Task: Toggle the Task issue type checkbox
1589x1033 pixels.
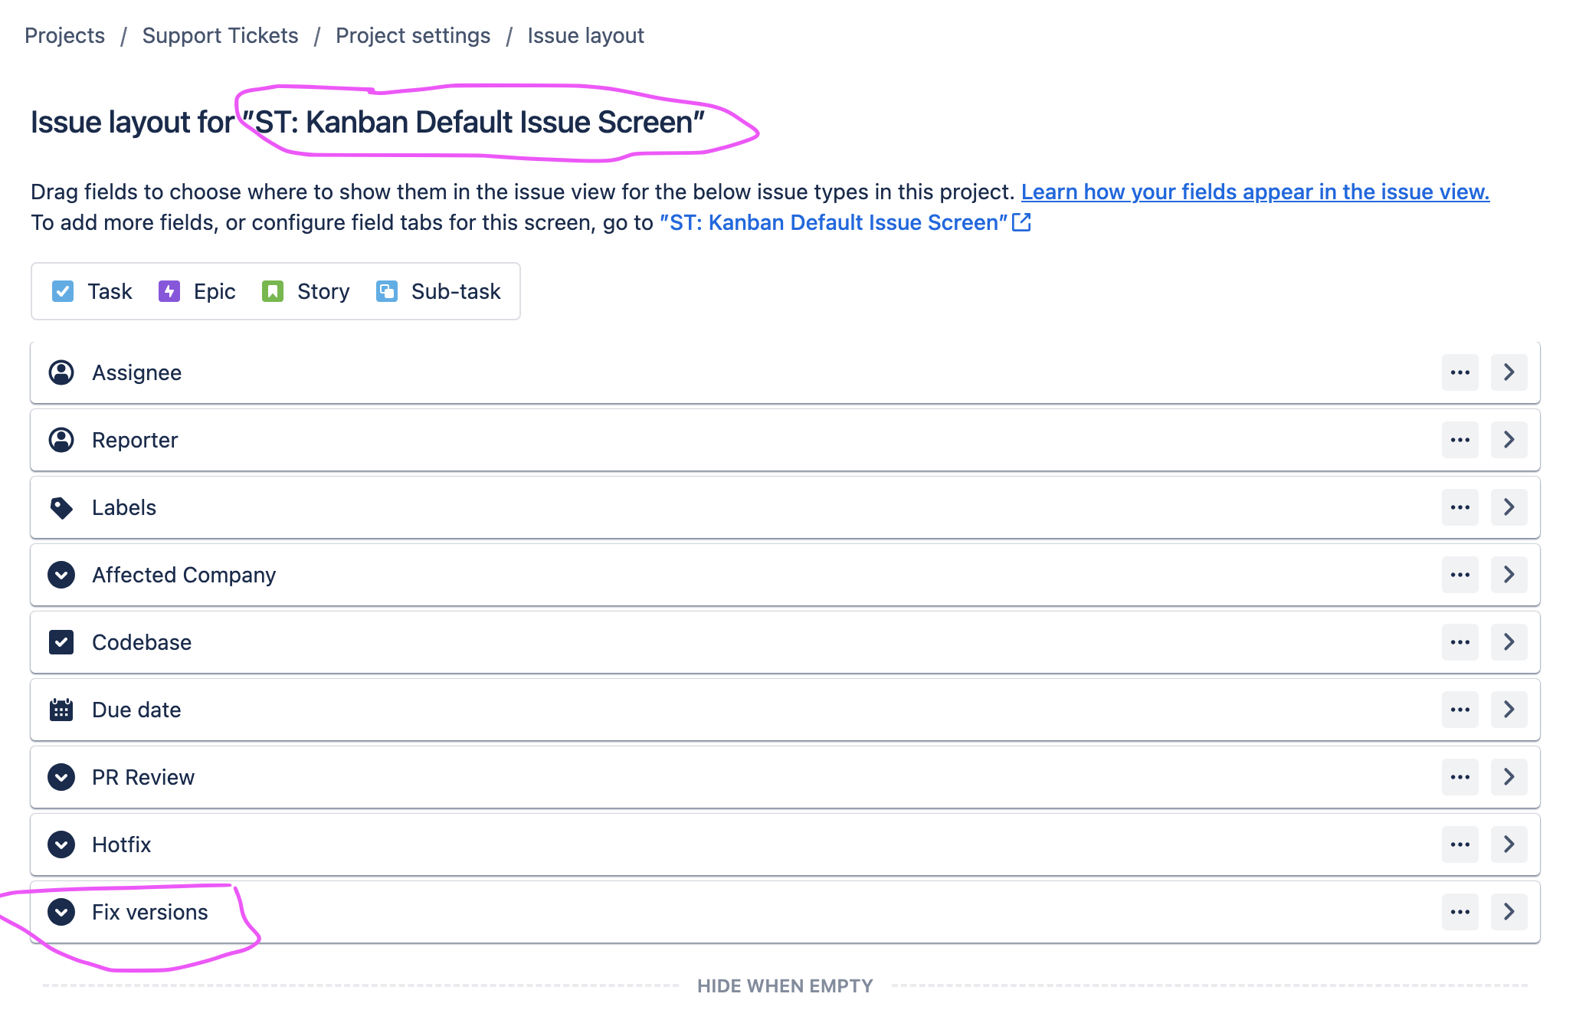Action: (x=63, y=291)
